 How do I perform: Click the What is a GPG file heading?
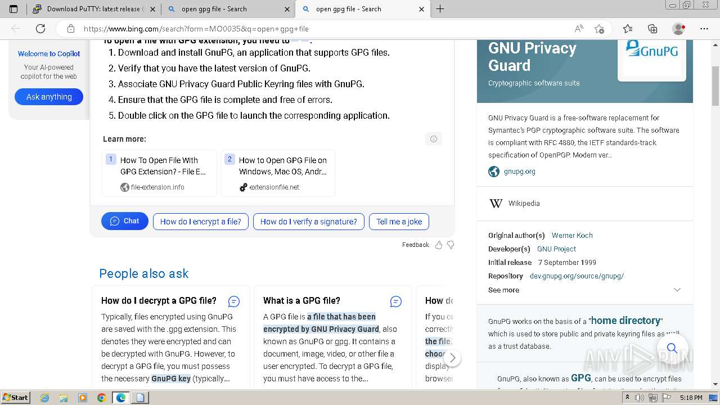click(x=301, y=300)
